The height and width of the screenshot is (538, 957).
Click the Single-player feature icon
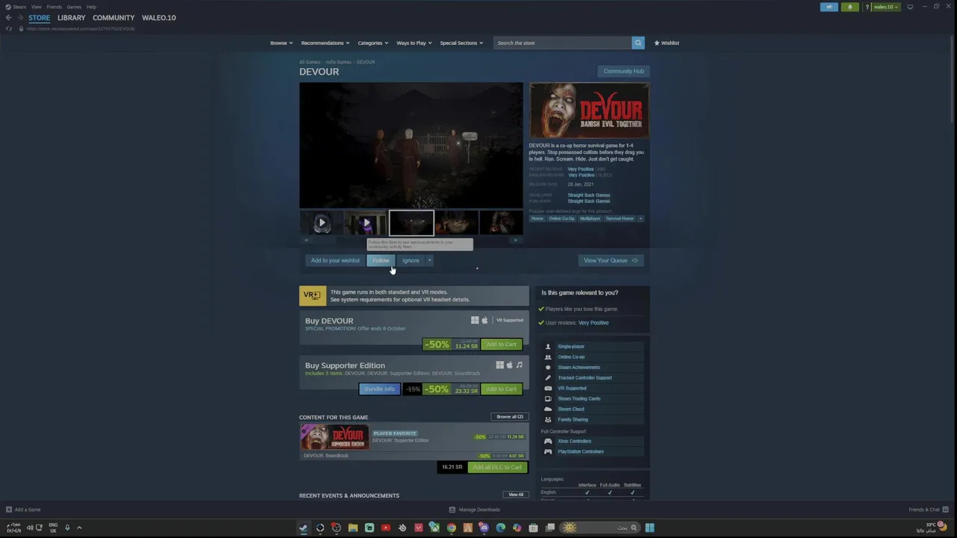[x=548, y=347]
